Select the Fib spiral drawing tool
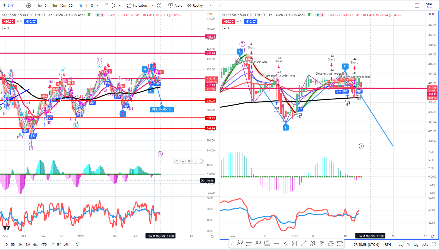439x250 pixels. pyautogui.click(x=322, y=243)
